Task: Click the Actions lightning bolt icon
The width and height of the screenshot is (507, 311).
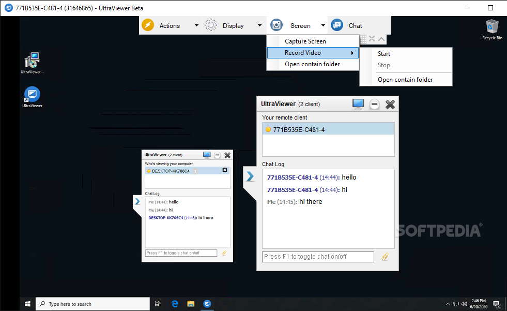Action: (x=148, y=25)
